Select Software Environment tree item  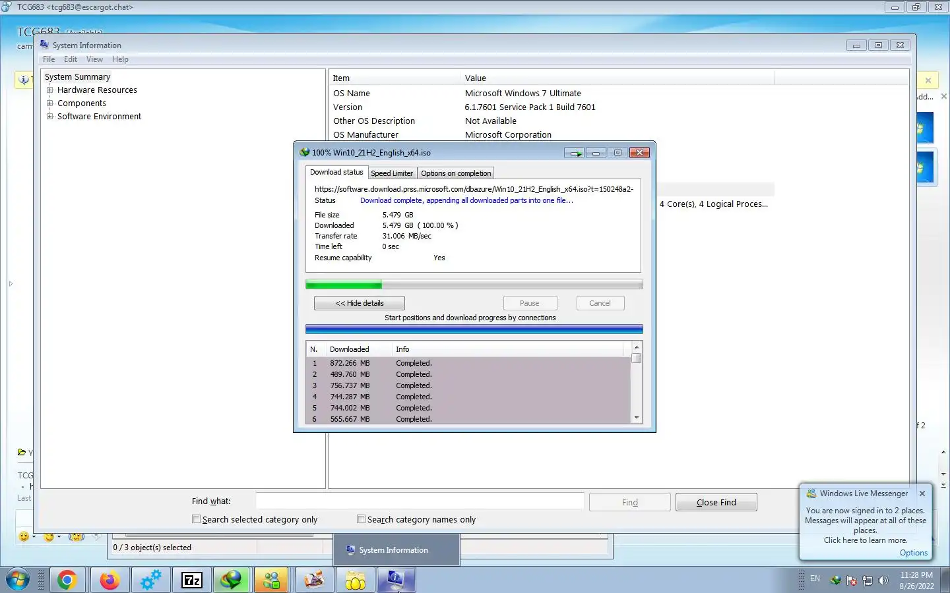(x=99, y=117)
